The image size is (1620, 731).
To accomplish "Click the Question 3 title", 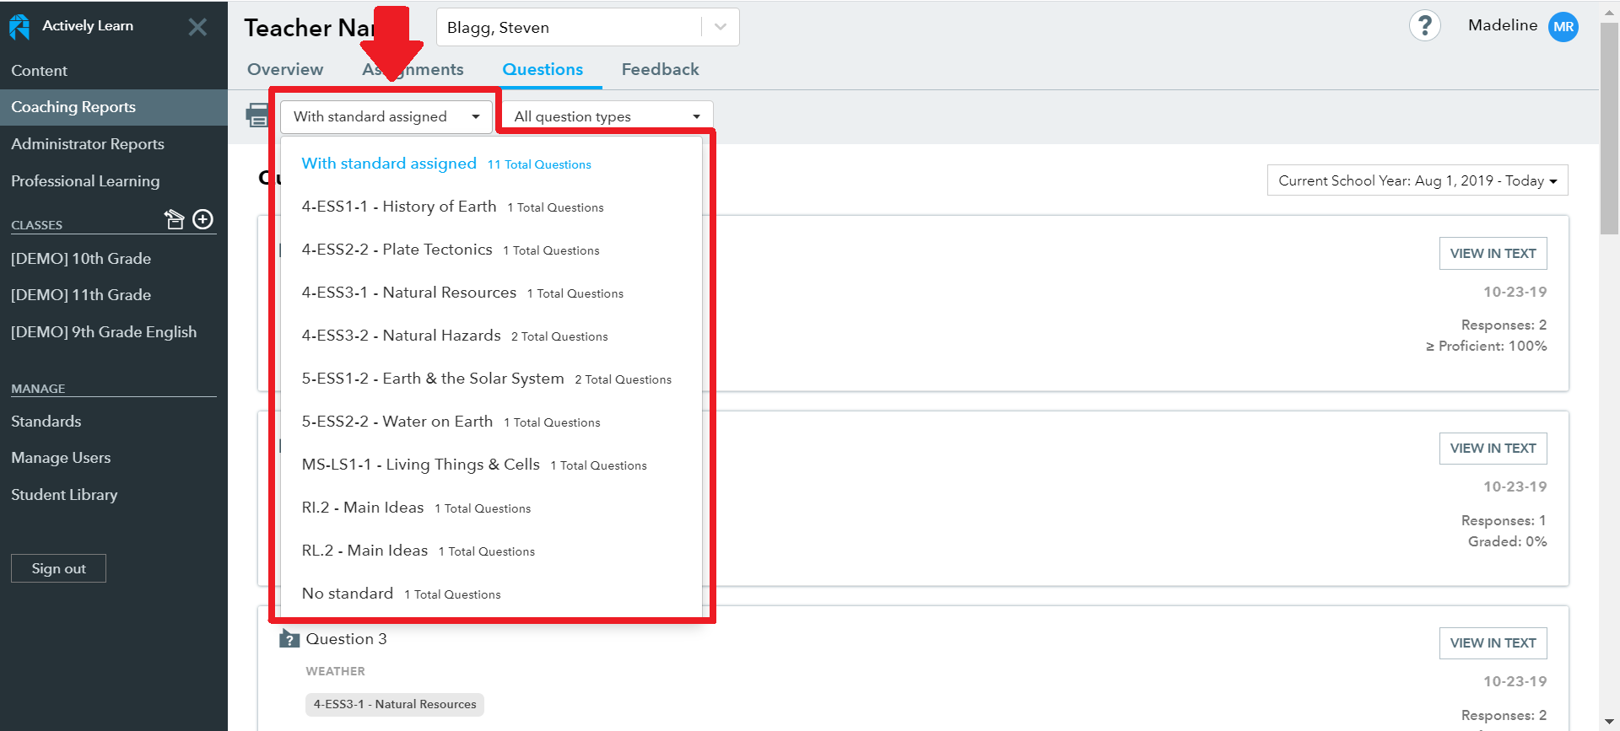I will [x=346, y=639].
